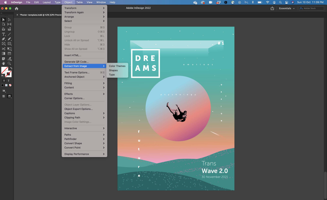Open the Table menu
The width and height of the screenshot is (327, 200).
pyautogui.click(x=79, y=2)
